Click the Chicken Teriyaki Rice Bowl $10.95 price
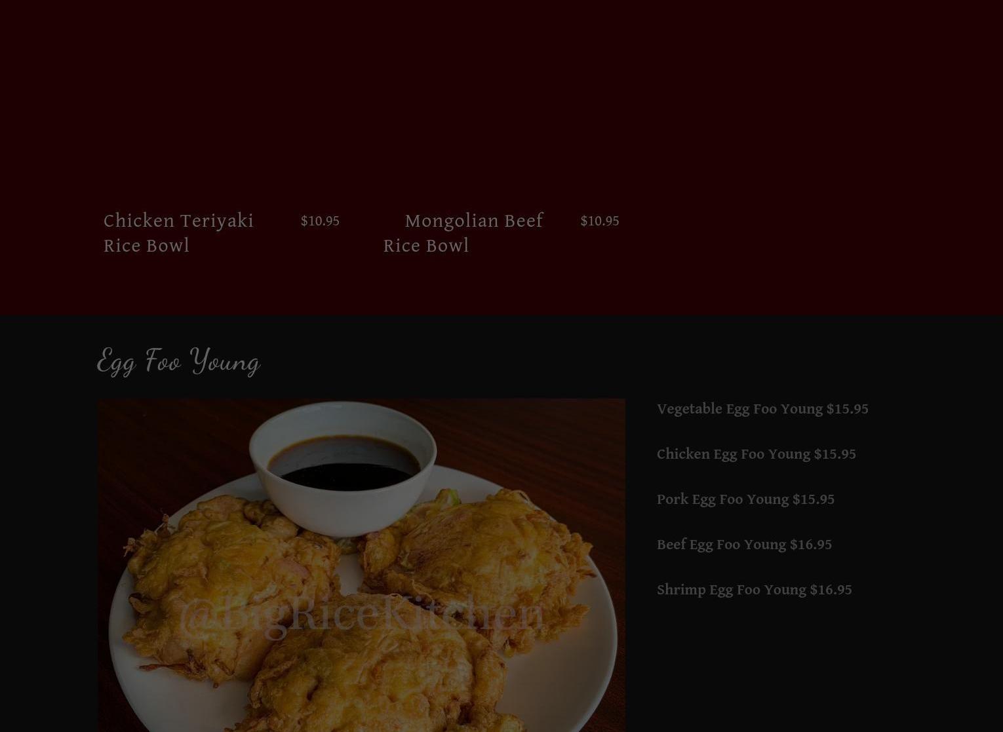This screenshot has height=732, width=1003. click(320, 221)
